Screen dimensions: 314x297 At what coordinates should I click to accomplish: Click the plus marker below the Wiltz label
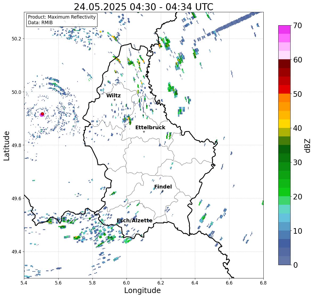[115, 100]
